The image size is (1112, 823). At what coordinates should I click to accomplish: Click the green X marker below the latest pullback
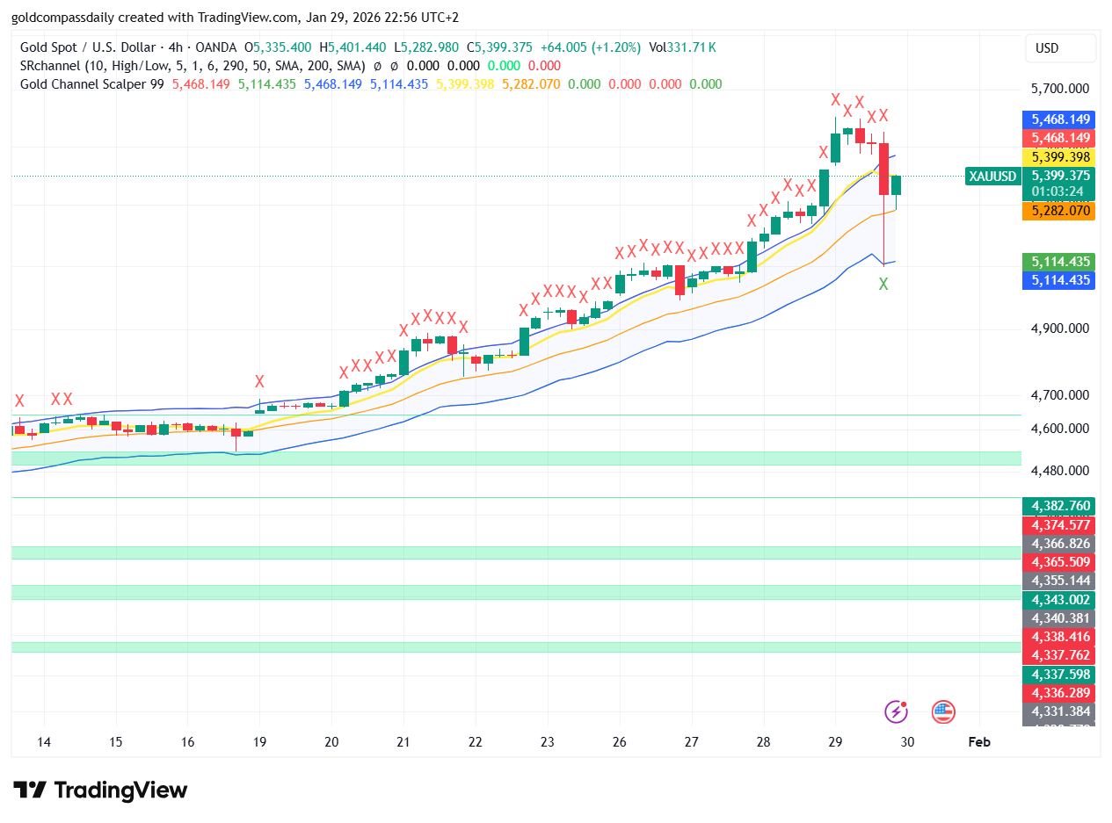[883, 285]
